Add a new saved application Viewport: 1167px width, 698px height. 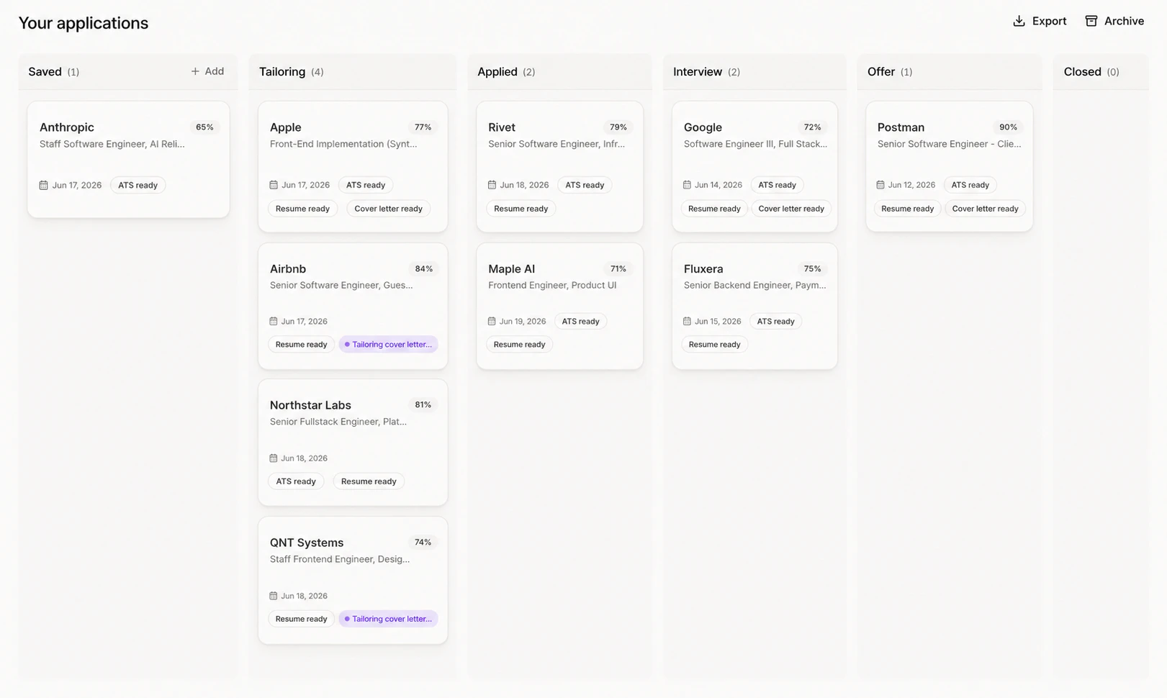207,71
